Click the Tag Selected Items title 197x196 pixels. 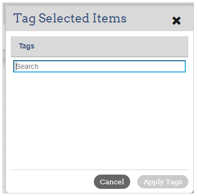pyautogui.click(x=70, y=18)
